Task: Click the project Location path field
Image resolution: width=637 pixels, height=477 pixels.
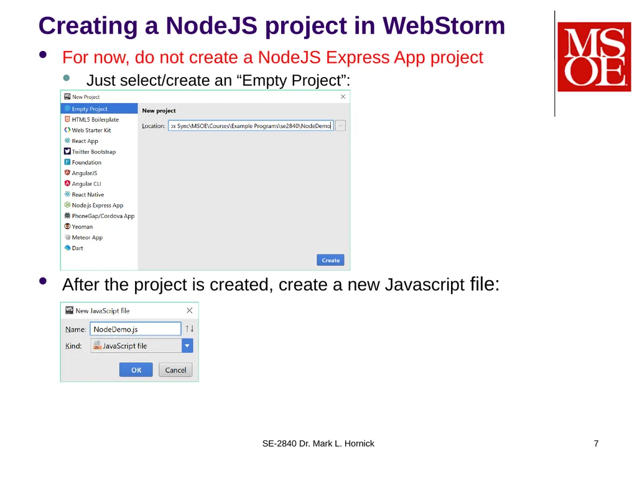Action: tap(251, 125)
